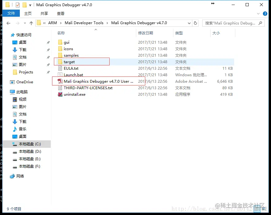The width and height of the screenshot is (271, 215).
Task: Unpin 文档 using its pin icon
Action: click(48, 57)
